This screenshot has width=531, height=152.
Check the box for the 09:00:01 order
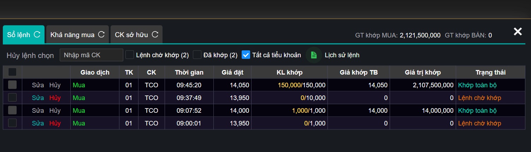(12, 123)
